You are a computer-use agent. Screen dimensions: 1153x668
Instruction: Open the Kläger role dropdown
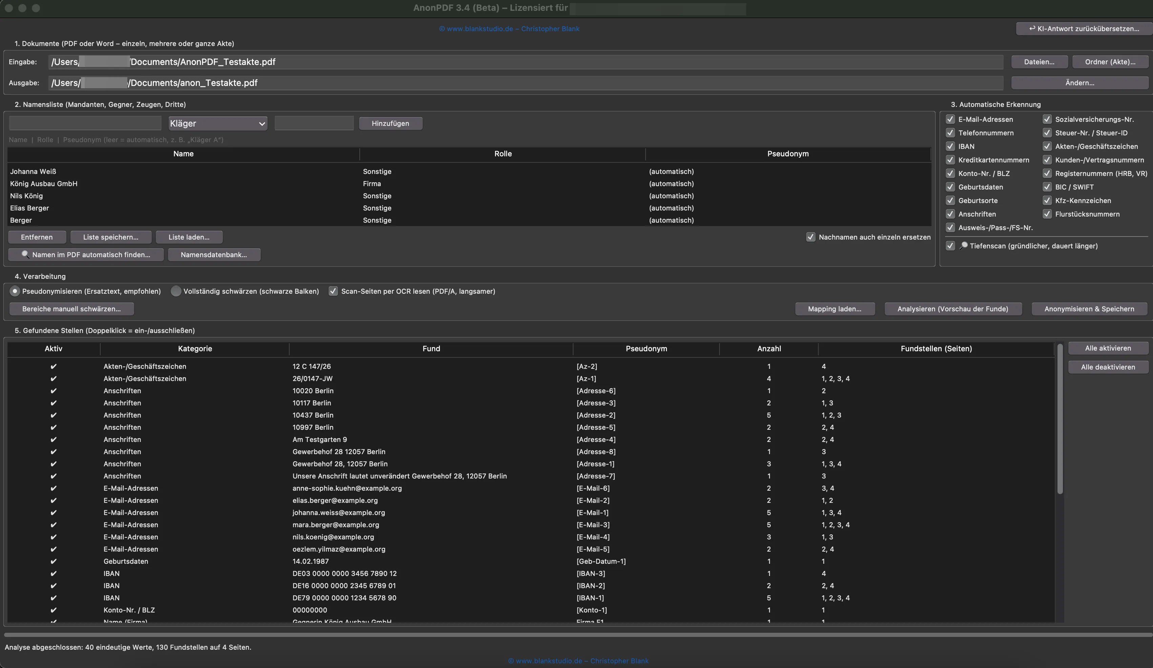click(x=218, y=124)
